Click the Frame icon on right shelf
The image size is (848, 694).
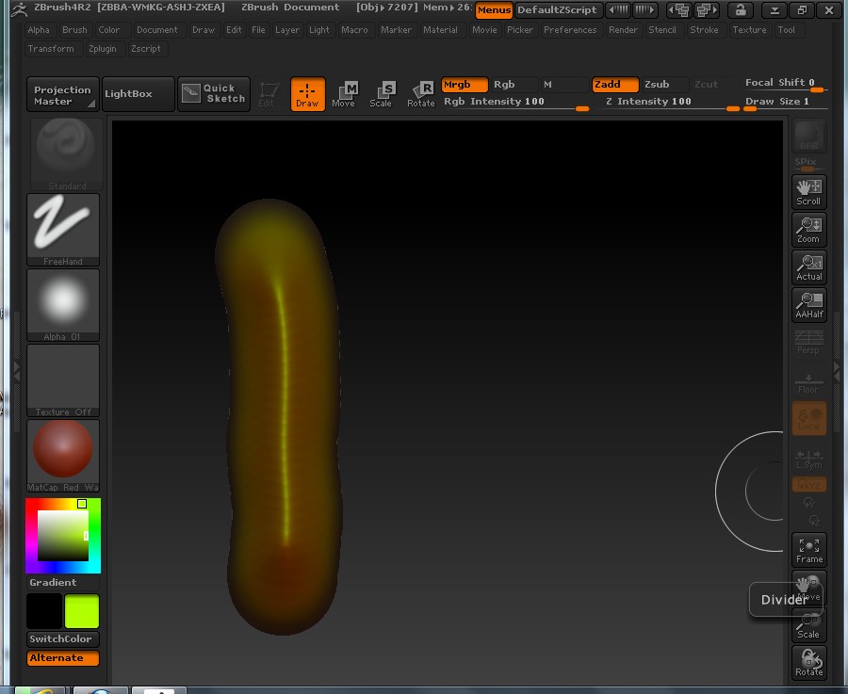808,549
